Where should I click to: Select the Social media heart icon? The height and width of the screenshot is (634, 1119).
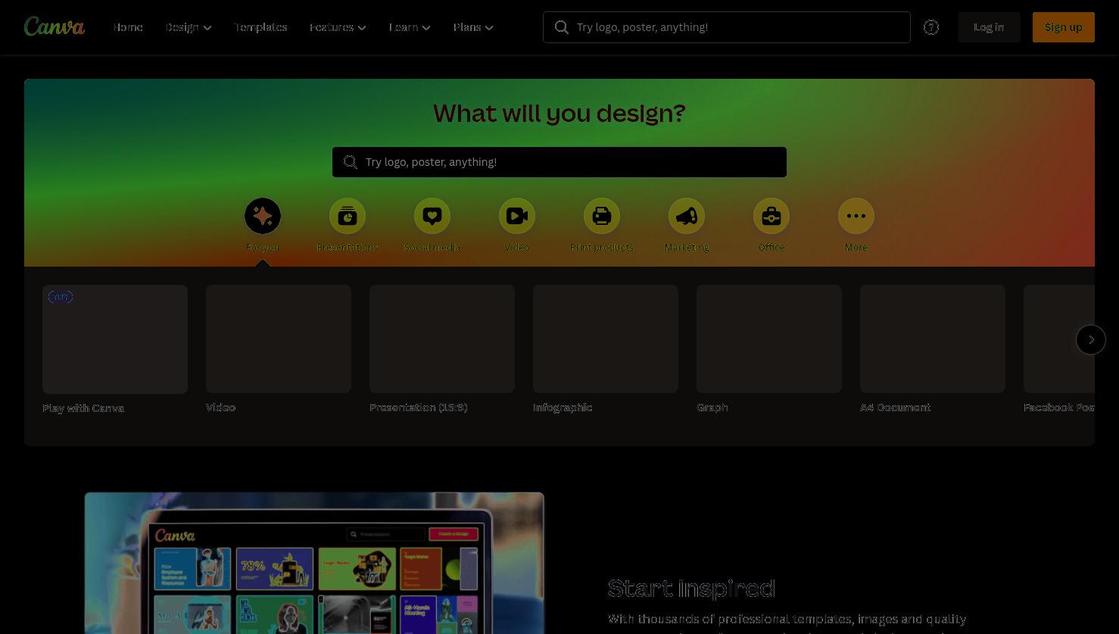pos(432,216)
